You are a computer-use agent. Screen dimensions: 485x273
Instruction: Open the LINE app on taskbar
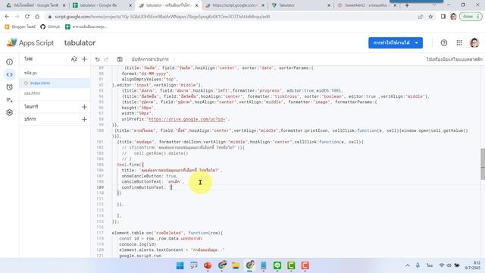point(277,265)
